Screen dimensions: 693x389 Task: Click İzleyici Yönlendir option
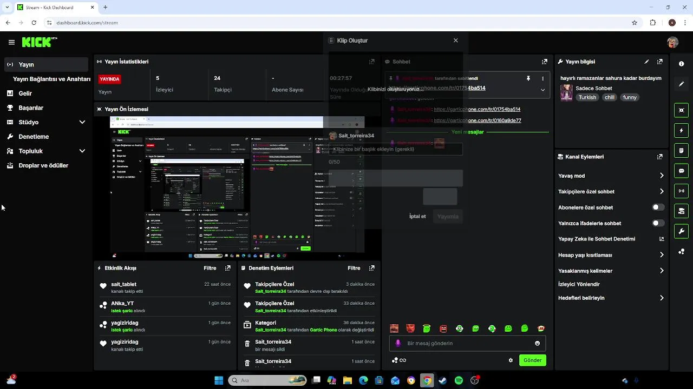(579, 284)
